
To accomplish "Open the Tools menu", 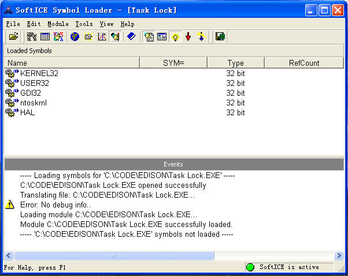I will coord(84,24).
